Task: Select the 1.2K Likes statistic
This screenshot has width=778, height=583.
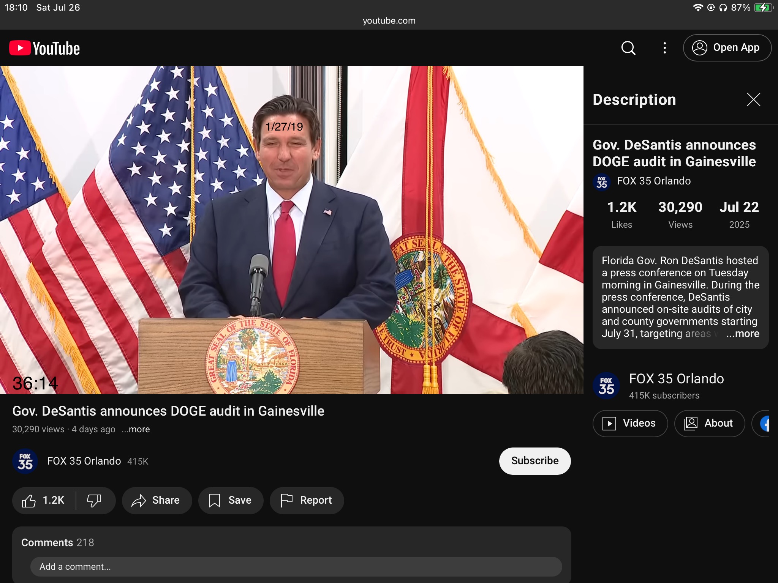Action: coord(622,215)
